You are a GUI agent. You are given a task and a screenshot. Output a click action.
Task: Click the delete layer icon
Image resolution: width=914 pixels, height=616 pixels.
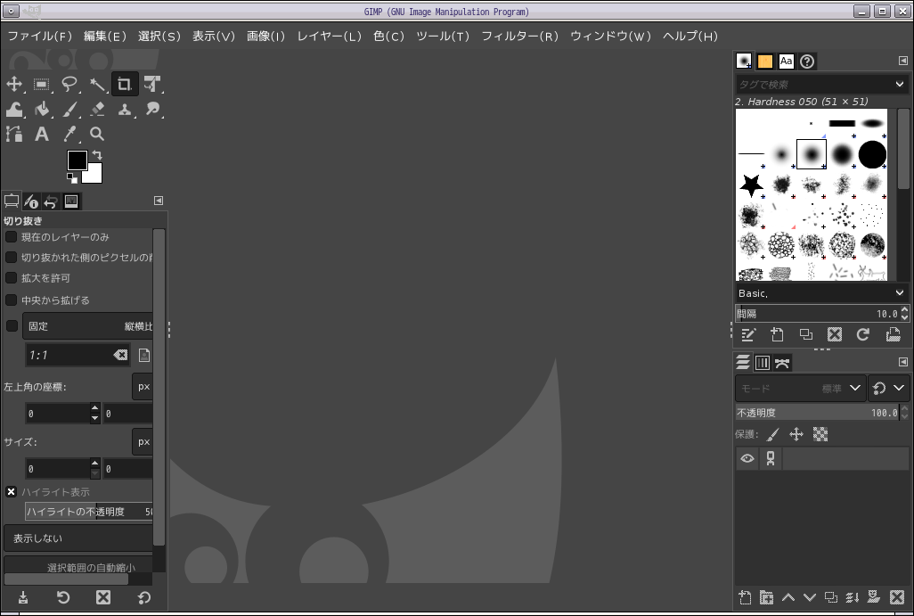click(x=896, y=597)
